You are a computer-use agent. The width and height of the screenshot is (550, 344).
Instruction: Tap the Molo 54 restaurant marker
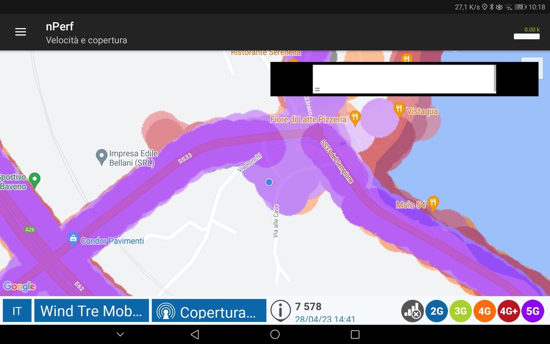click(433, 204)
